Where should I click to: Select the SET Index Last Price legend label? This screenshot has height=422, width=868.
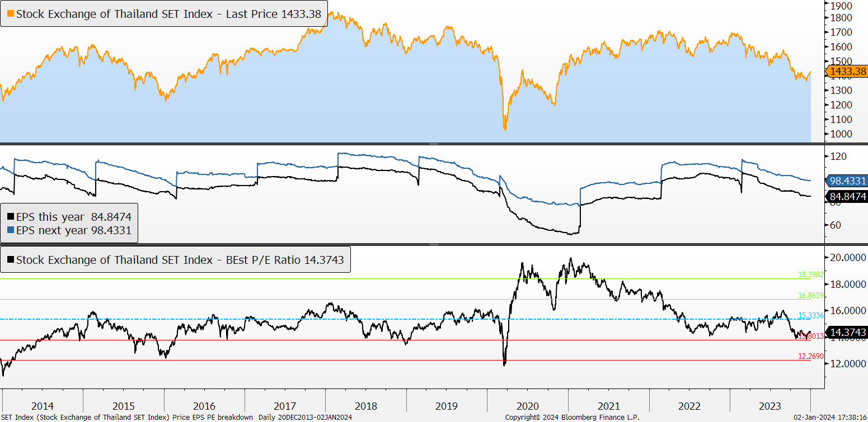coord(168,14)
